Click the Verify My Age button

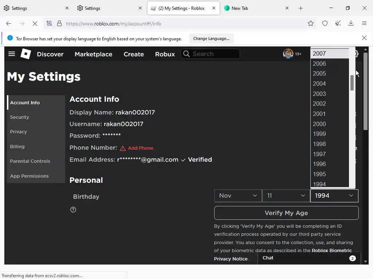pyautogui.click(x=286, y=213)
